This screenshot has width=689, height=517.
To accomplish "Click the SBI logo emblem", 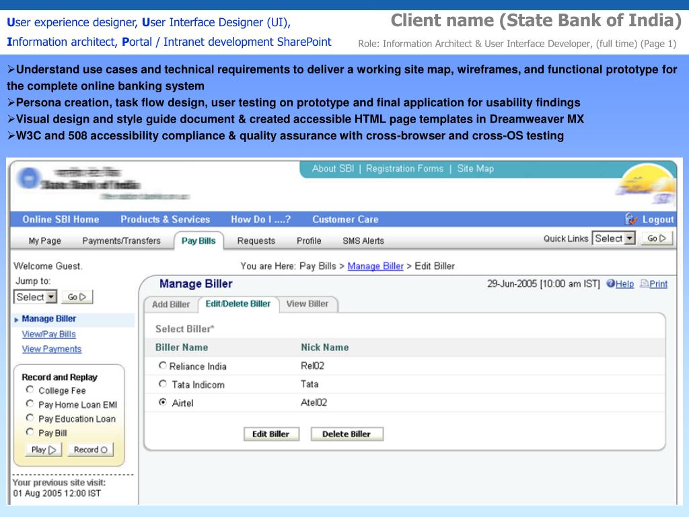I will pos(28,178).
